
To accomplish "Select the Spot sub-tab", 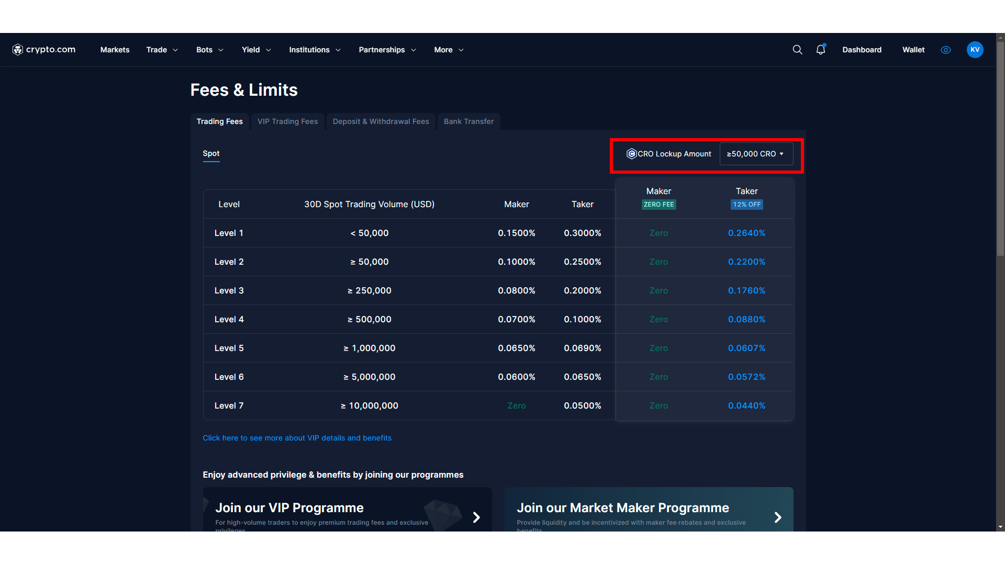I will coord(211,153).
